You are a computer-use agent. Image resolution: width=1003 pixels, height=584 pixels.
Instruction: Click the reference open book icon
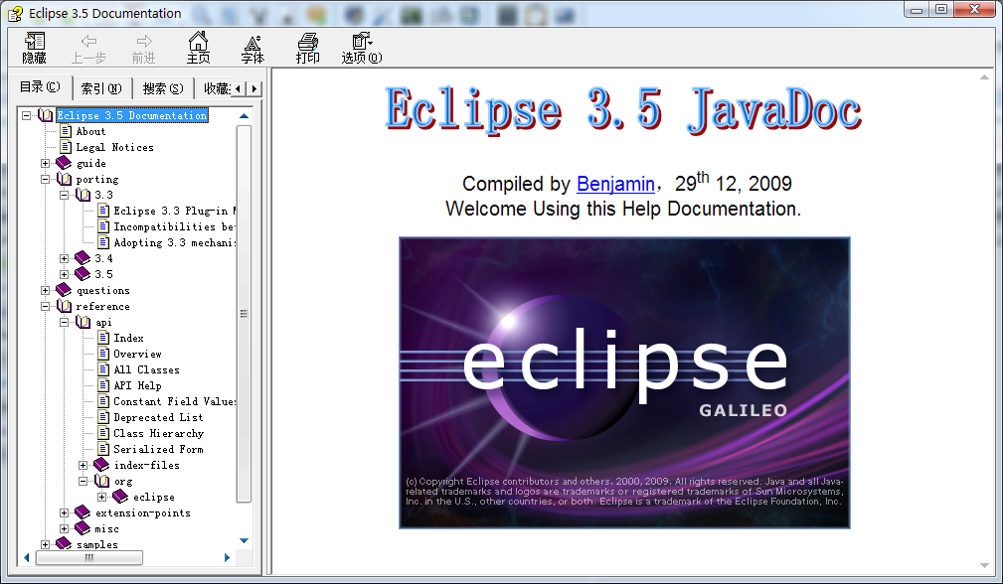64,306
